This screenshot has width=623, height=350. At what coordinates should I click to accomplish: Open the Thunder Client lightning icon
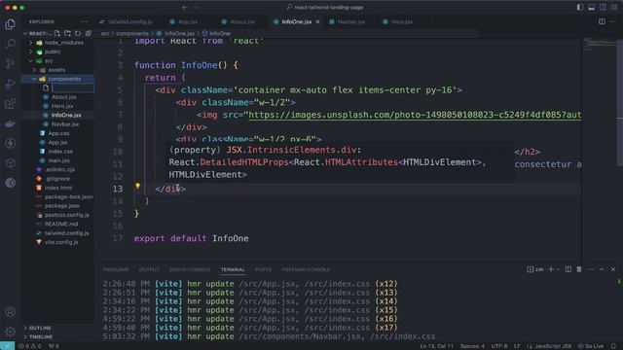(x=11, y=143)
